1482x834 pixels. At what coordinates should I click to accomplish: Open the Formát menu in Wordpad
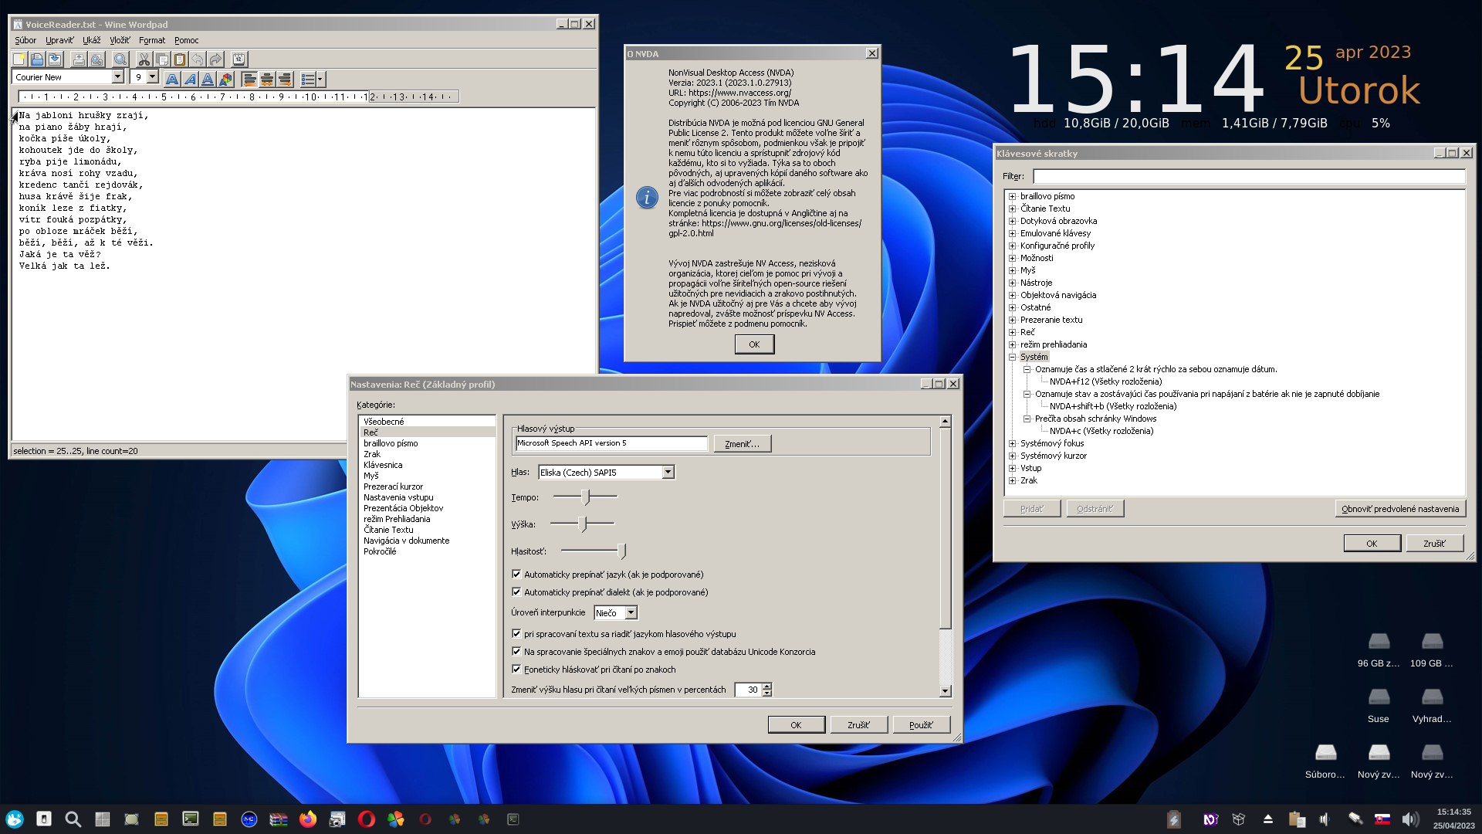click(x=152, y=40)
